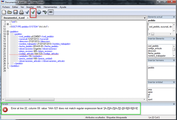Select pedido in Insertar hermano list
The image size is (177, 120).
(151, 68)
